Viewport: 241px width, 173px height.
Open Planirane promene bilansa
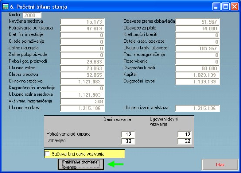tap(80, 164)
